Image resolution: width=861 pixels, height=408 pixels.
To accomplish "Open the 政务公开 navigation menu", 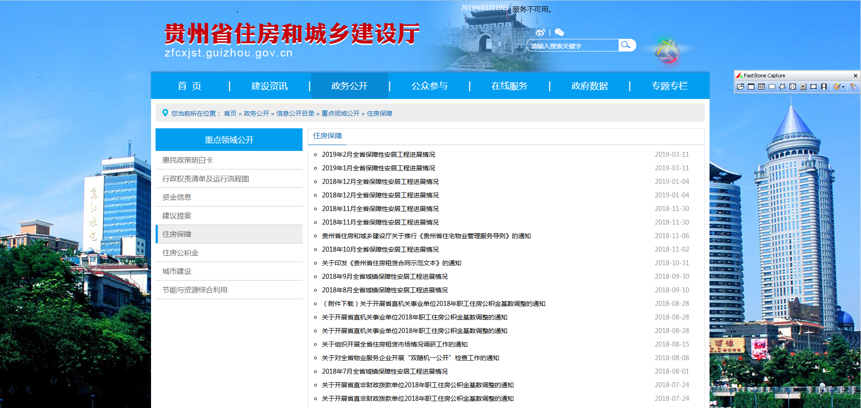I will point(349,86).
